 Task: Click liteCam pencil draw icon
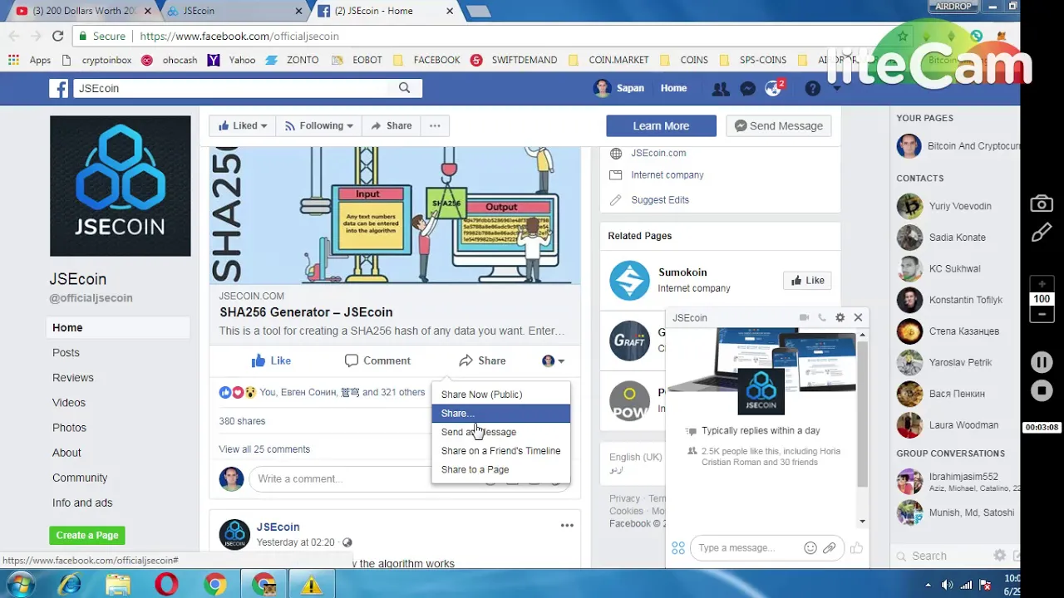pyautogui.click(x=1042, y=233)
